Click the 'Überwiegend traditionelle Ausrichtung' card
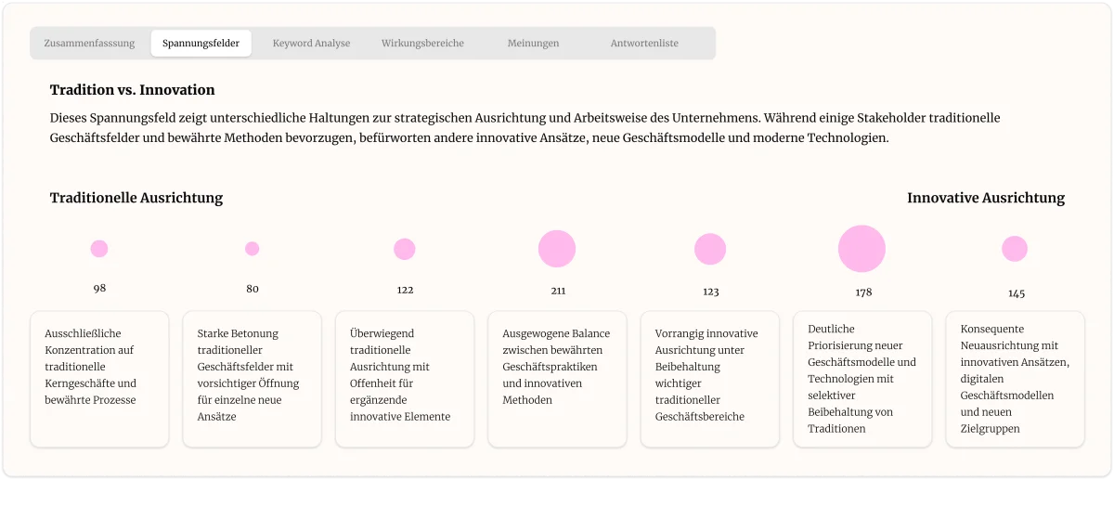The width and height of the screenshot is (1114, 519). click(x=405, y=379)
